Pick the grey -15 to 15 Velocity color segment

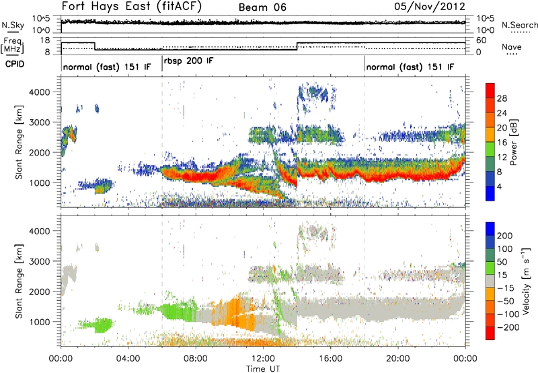(490, 281)
